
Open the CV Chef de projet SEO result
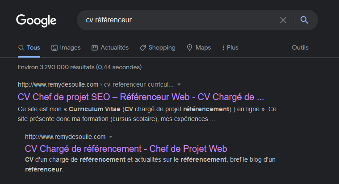click(141, 97)
